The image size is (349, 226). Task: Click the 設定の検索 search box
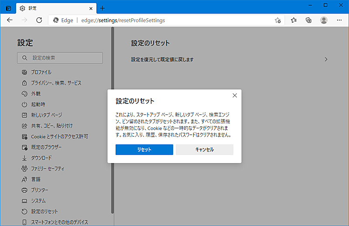(60, 58)
